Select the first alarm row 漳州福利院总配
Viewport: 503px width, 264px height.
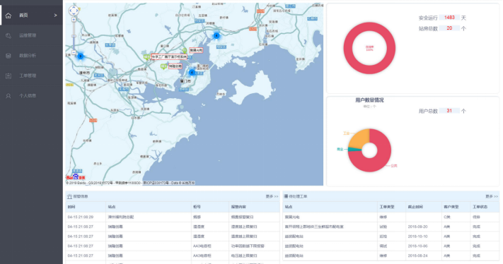point(173,217)
